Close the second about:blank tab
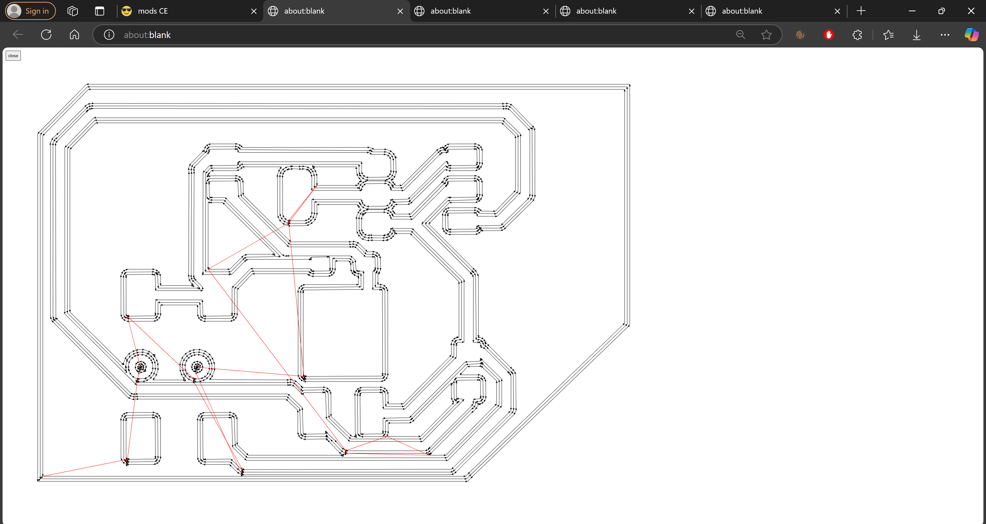 [x=546, y=11]
